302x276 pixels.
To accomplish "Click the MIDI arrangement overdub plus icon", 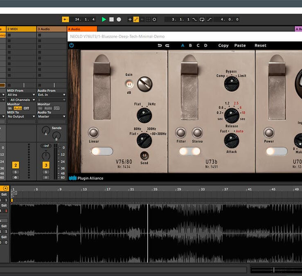I will 130,20.
